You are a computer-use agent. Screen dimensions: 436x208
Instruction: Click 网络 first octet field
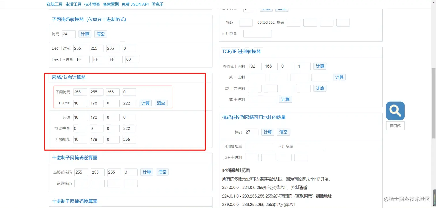[x=80, y=117]
